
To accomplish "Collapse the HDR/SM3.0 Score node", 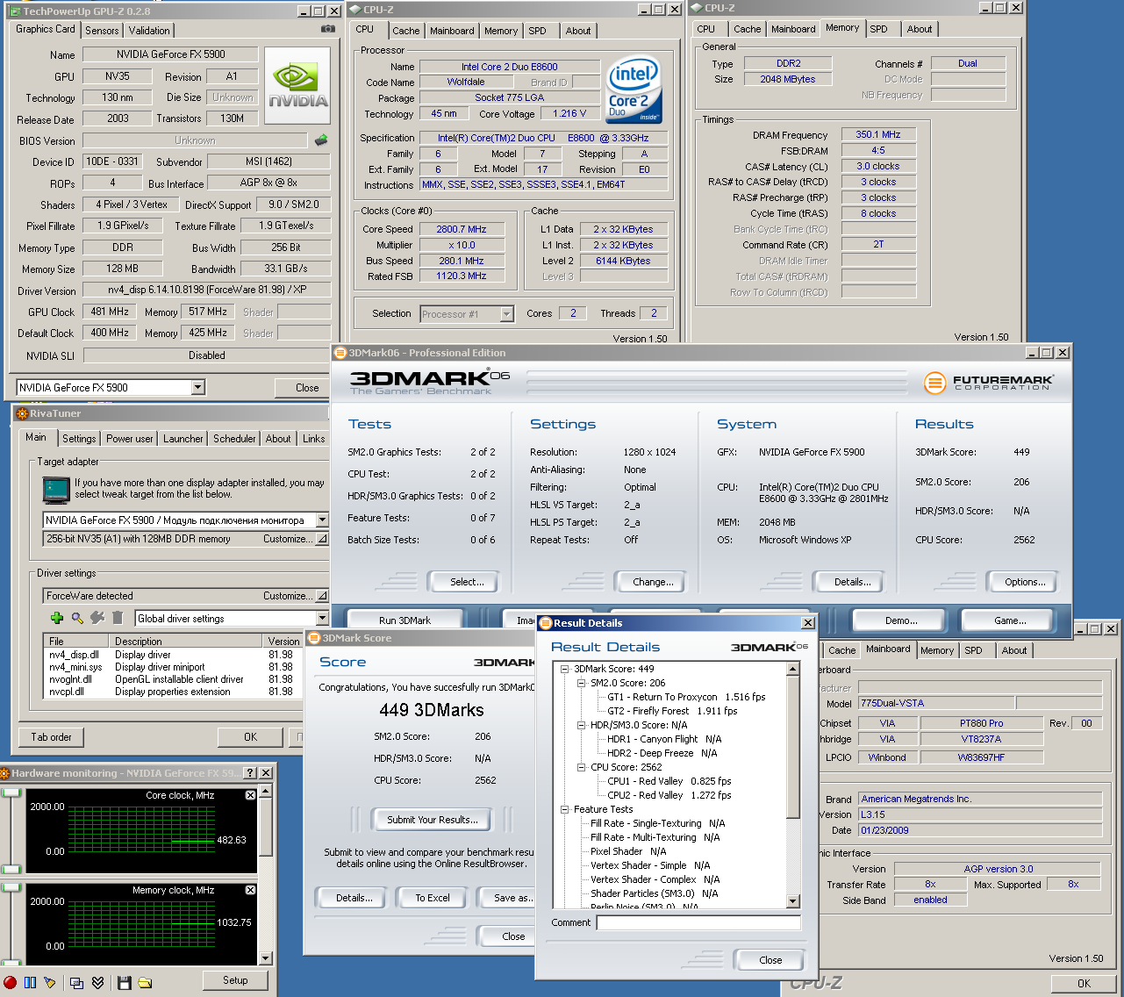I will tap(581, 725).
